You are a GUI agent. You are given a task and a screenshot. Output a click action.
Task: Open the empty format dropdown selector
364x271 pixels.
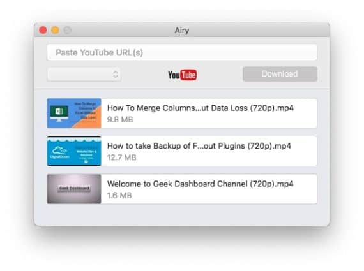click(84, 75)
